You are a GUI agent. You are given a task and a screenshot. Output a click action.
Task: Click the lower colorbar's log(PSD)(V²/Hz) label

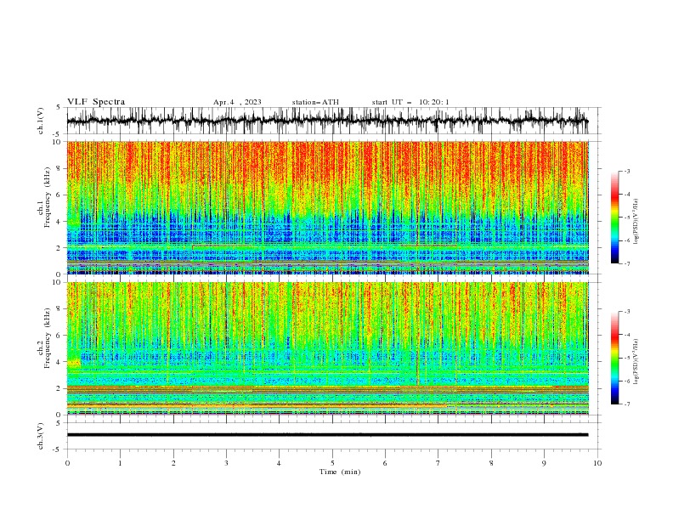click(636, 362)
